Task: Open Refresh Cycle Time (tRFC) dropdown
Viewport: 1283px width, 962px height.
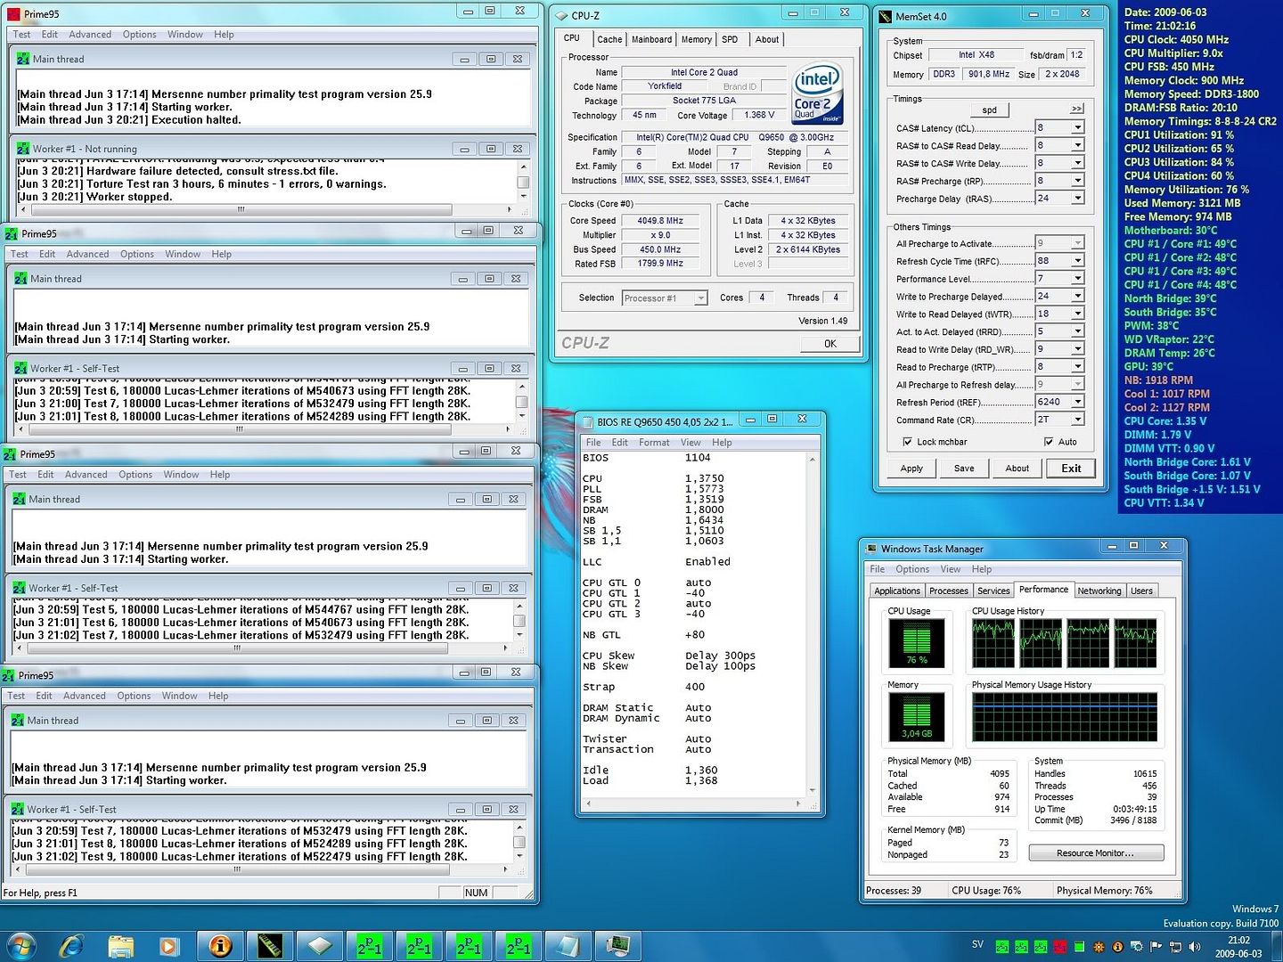Action: click(x=1078, y=261)
